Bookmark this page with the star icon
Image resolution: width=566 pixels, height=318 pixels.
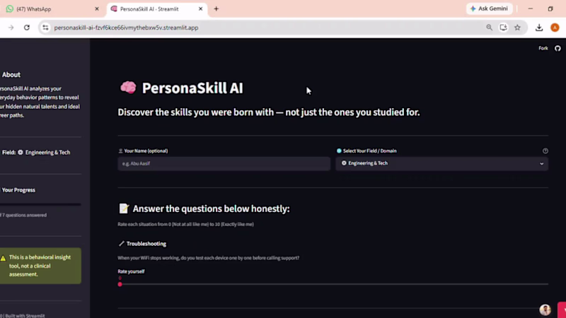coord(517,28)
